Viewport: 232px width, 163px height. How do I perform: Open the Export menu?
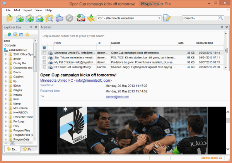[28, 10]
